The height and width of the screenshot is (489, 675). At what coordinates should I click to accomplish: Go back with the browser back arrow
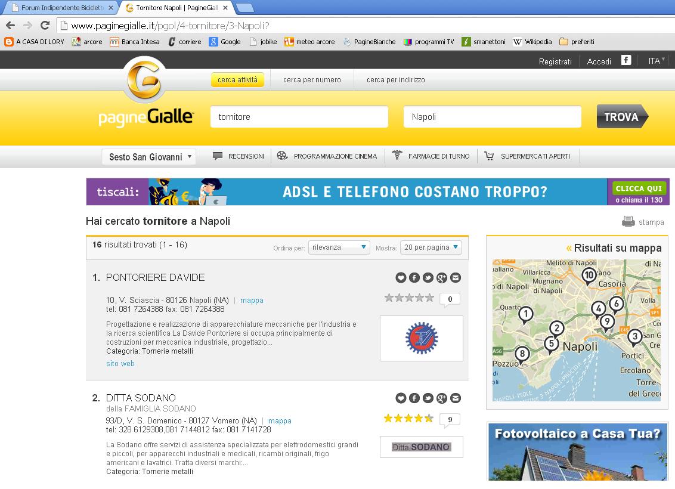pyautogui.click(x=11, y=26)
